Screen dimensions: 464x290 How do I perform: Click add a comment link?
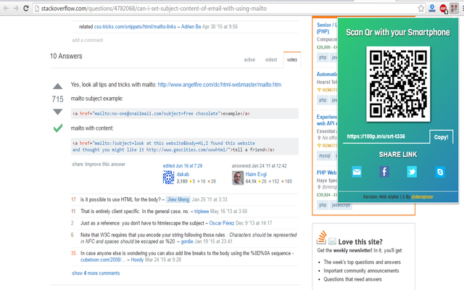88,40
